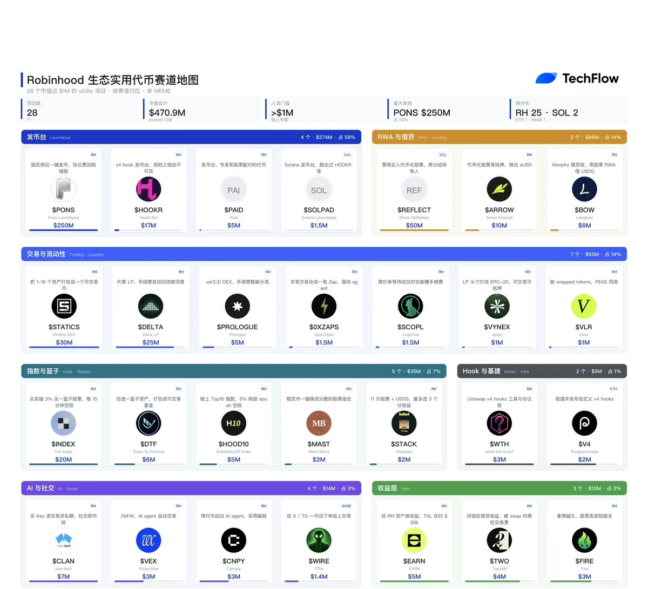The height and width of the screenshot is (589, 648).
Task: Click the $0XZAPS lightning bolt logo
Action: point(324,307)
